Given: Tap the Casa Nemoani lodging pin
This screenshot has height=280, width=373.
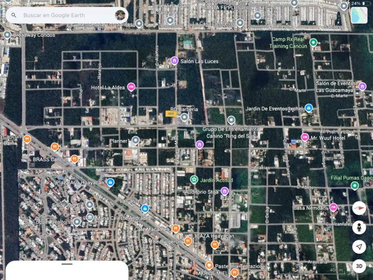Looking at the screenshot, I should coord(333,208).
